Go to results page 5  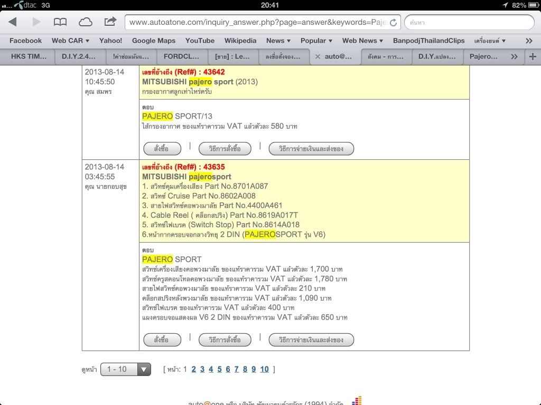click(x=219, y=369)
